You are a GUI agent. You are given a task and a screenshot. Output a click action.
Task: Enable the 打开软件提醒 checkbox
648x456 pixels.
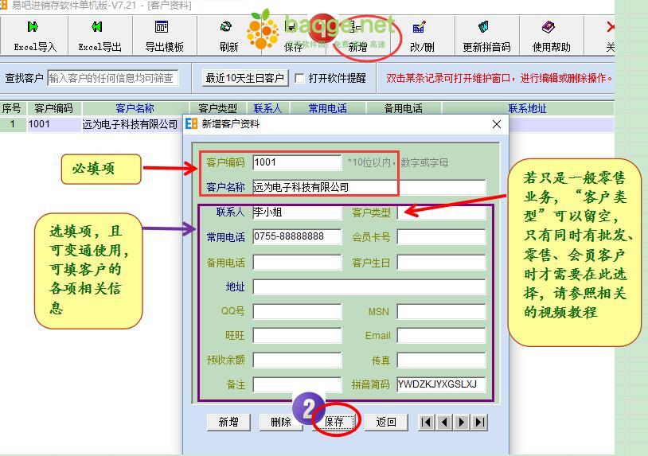300,78
